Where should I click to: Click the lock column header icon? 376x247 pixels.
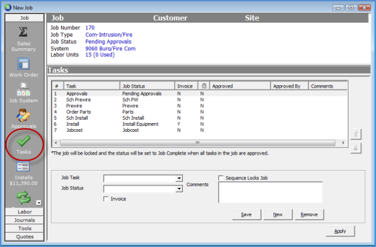tap(204, 86)
